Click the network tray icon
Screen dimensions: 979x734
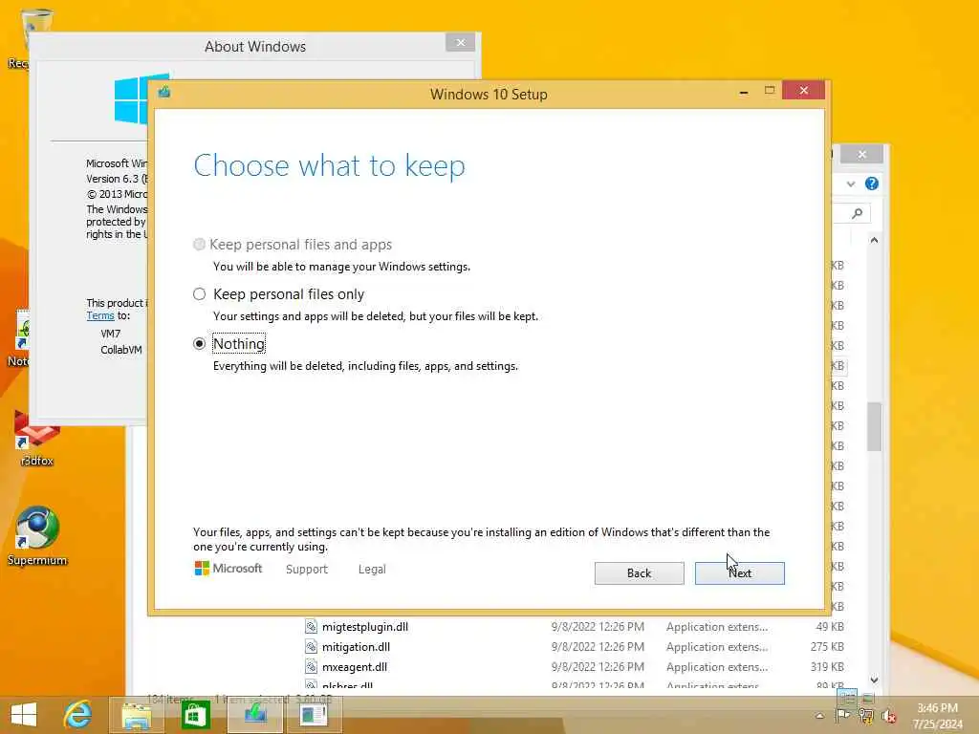coord(865,716)
